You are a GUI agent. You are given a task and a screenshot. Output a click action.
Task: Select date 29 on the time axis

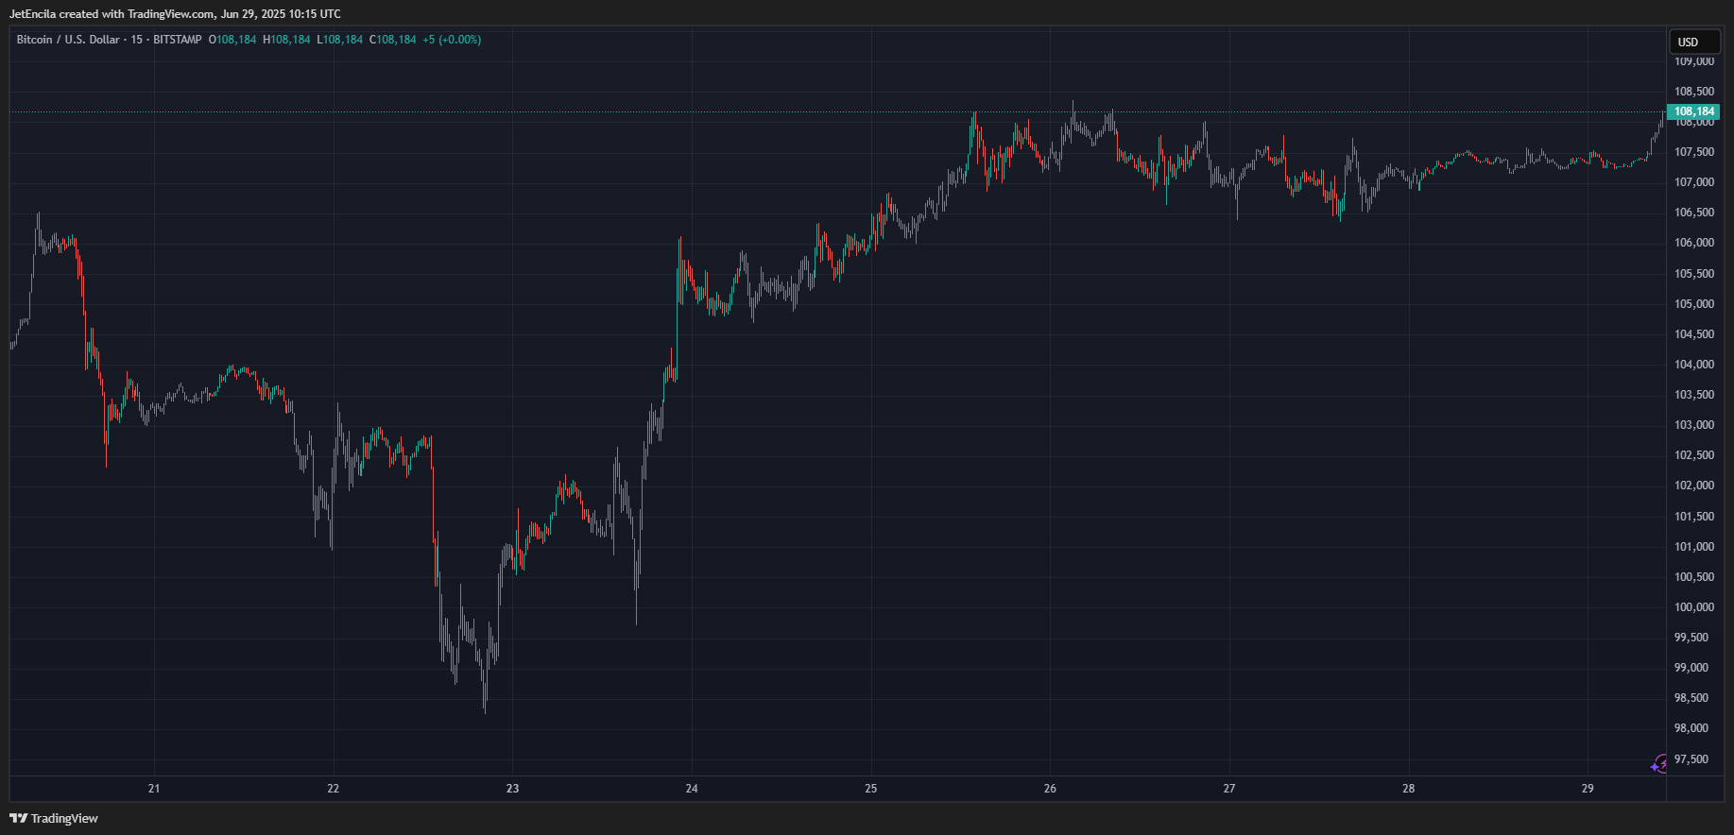pyautogui.click(x=1588, y=789)
